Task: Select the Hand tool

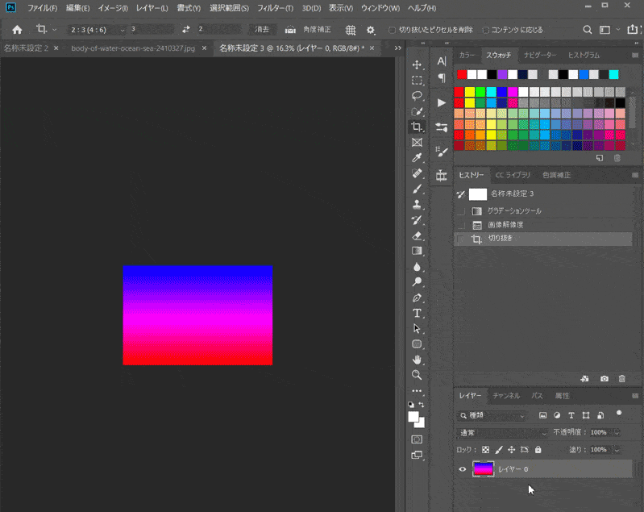Action: (417, 359)
